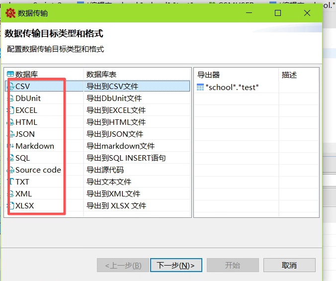Click the DbUnit format icon
336x281 pixels.
tap(11, 98)
